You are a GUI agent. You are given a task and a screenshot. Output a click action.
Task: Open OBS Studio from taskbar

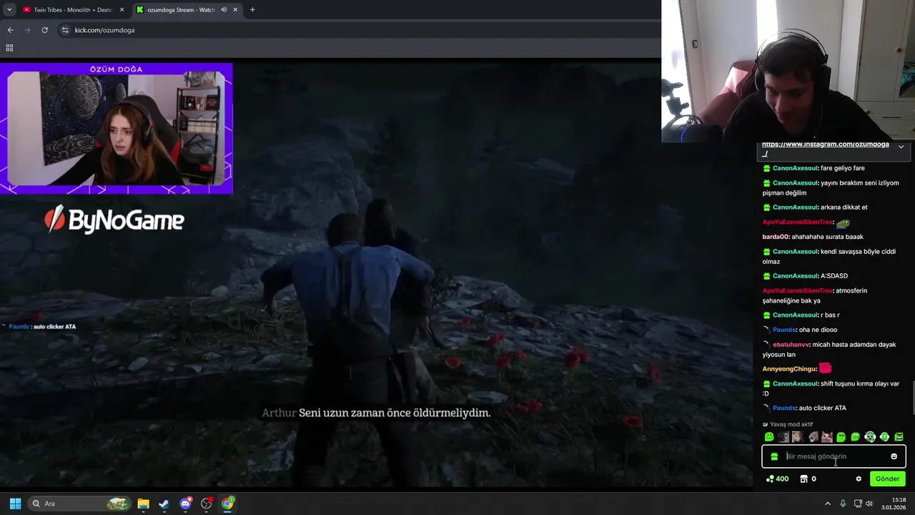207,504
